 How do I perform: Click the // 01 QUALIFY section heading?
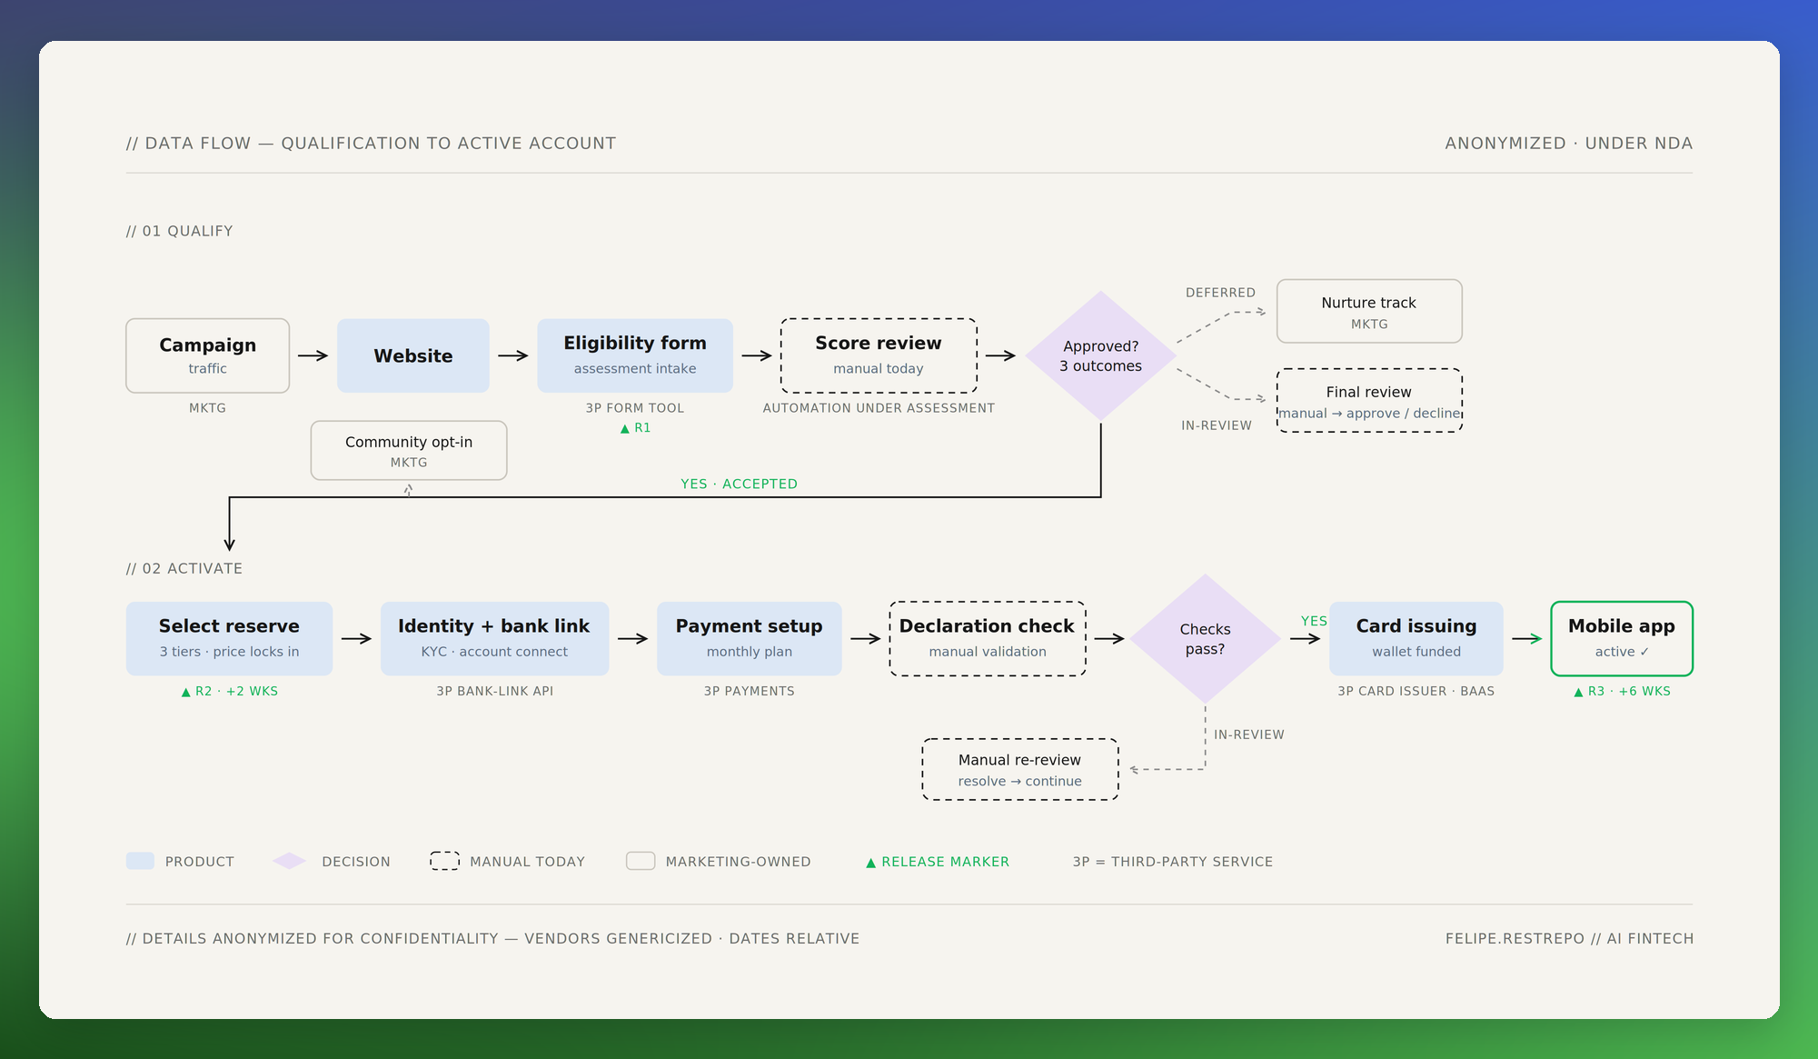pos(180,231)
